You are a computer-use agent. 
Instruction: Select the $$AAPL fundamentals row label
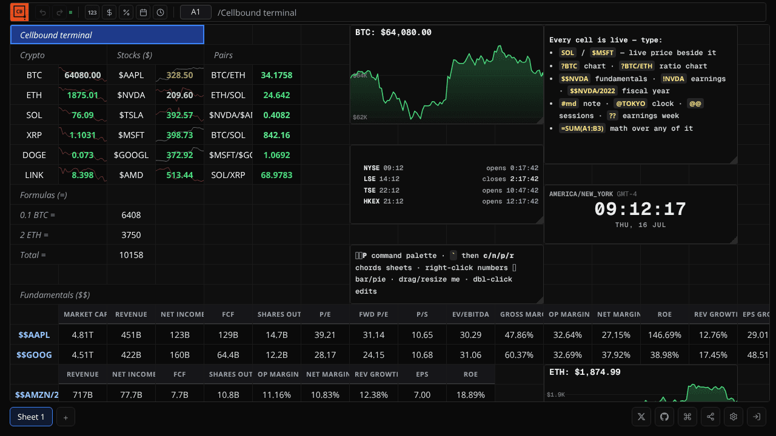(35, 335)
